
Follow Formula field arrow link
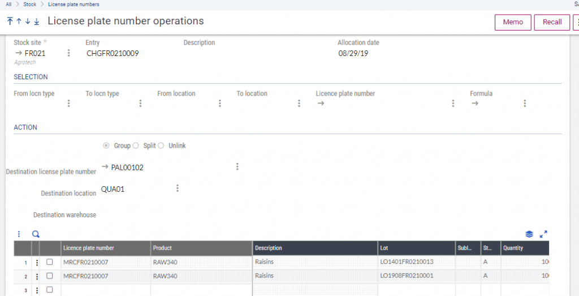tap(475, 104)
